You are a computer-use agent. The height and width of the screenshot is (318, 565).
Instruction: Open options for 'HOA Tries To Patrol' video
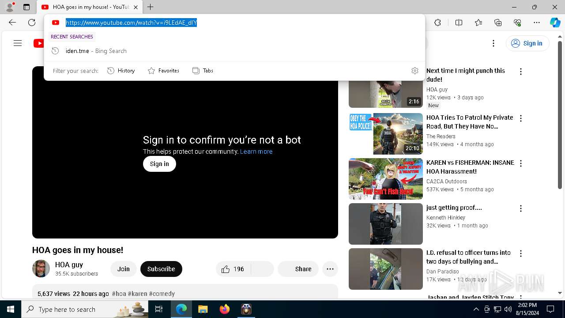[x=521, y=118]
